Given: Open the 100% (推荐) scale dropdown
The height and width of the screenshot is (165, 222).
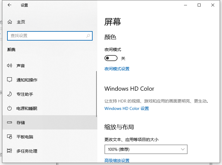Looking at the screenshot, I should coord(146,149).
